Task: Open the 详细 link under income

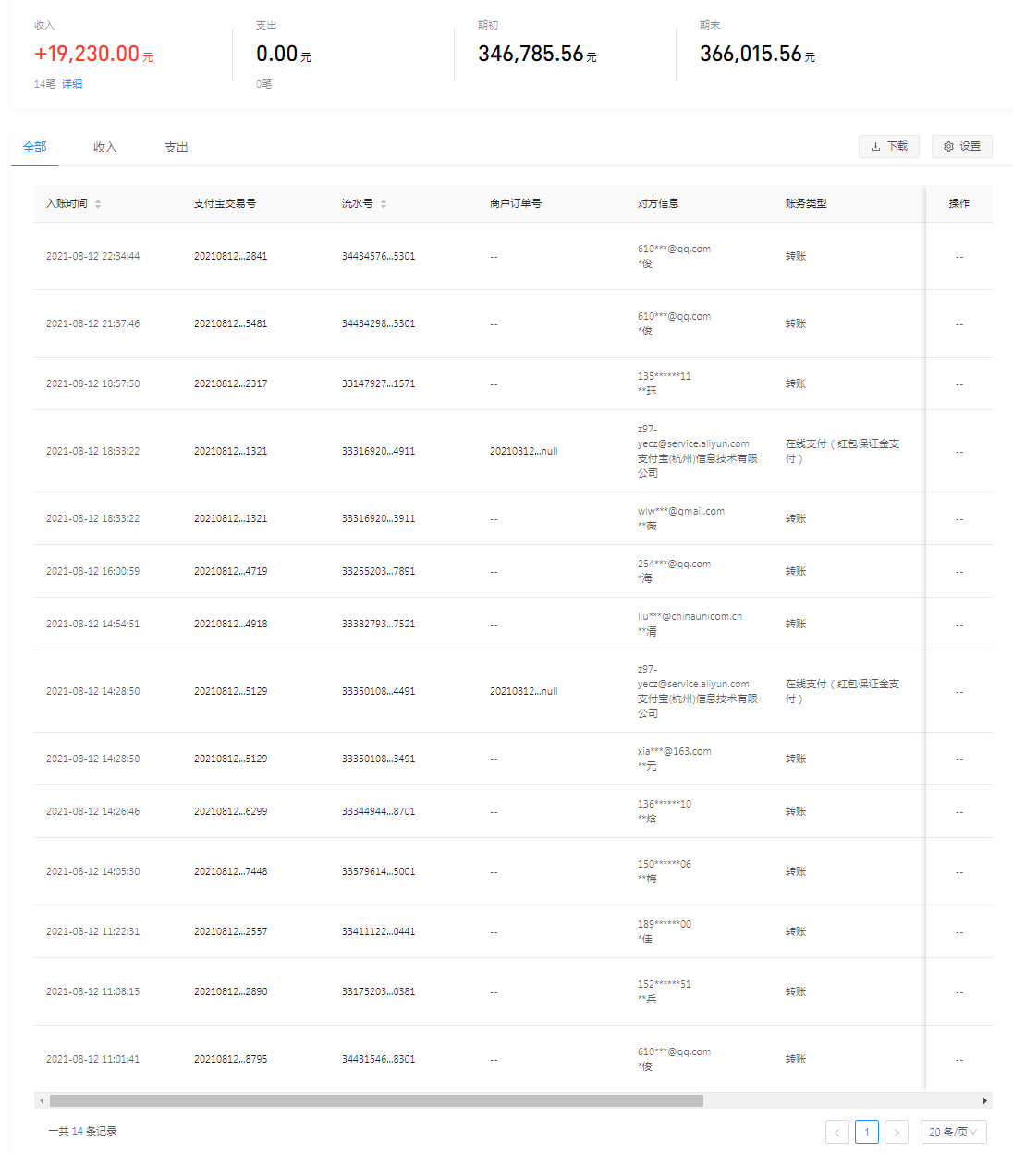Action: [72, 84]
